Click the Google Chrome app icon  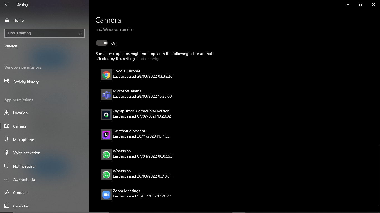[106, 75]
